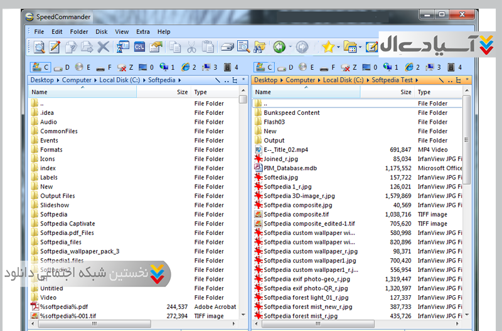Viewport: 502px width, 331px height.
Task: Open the command prompt toolbar icon
Action: pyautogui.click(x=139, y=47)
